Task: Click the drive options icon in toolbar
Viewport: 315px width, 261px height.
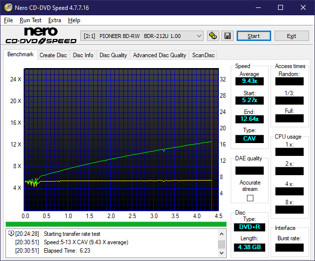Action: [x=213, y=36]
